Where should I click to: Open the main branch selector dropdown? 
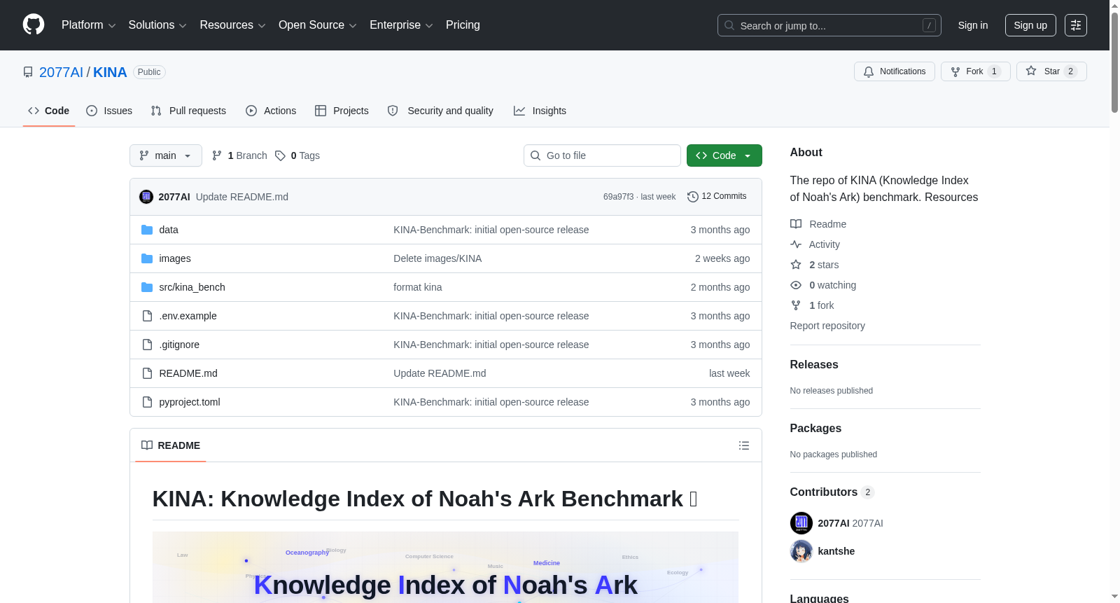[166, 155]
